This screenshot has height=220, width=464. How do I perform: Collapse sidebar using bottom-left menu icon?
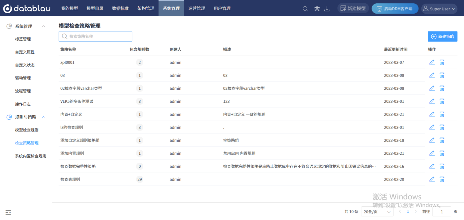8,212
